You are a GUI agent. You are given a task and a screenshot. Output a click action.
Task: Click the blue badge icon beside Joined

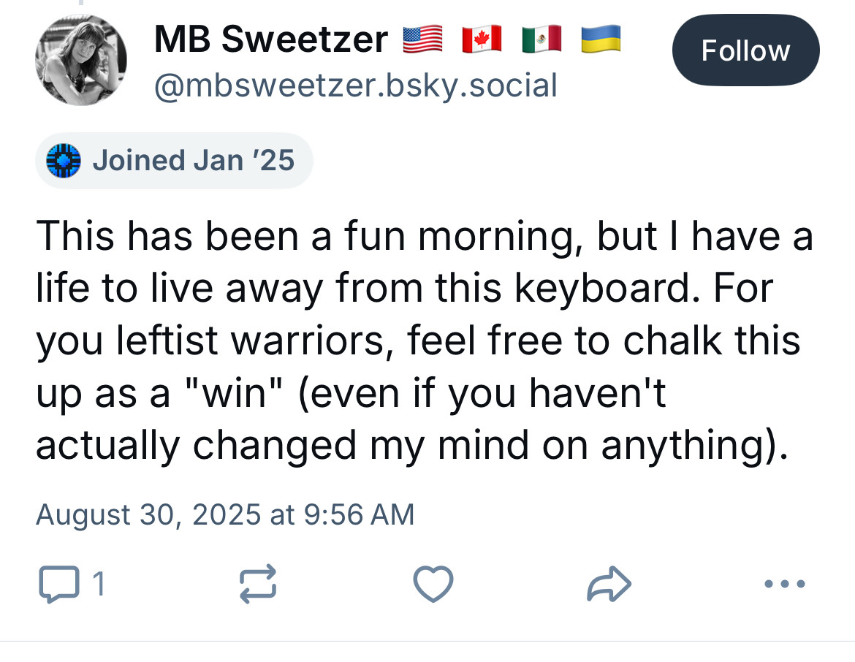[64, 161]
